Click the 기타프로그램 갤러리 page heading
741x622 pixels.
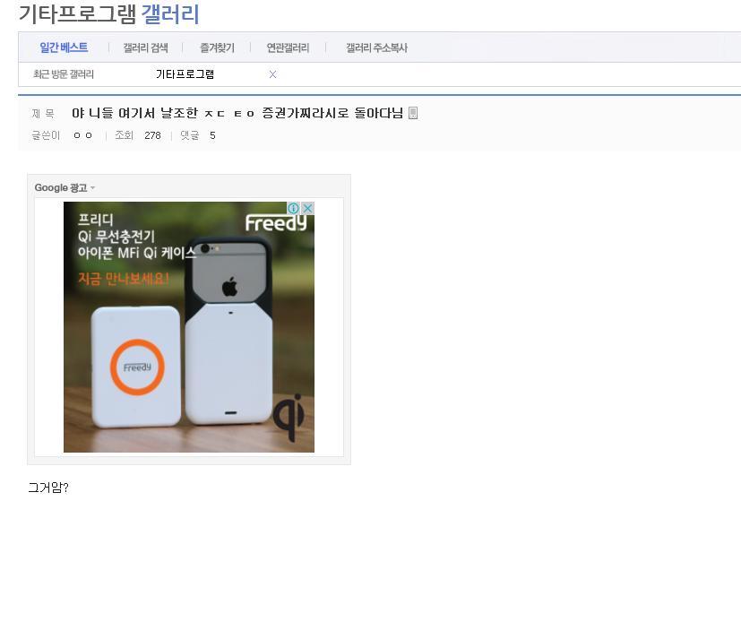coord(109,13)
